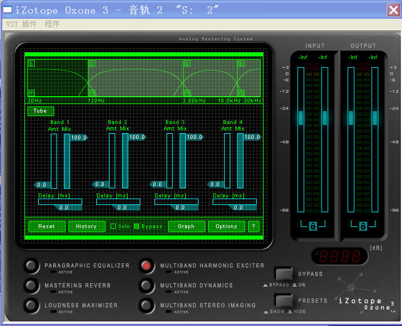The image size is (402, 326).
Task: Click Band 3 mute 'm' icon
Action: pos(187,93)
